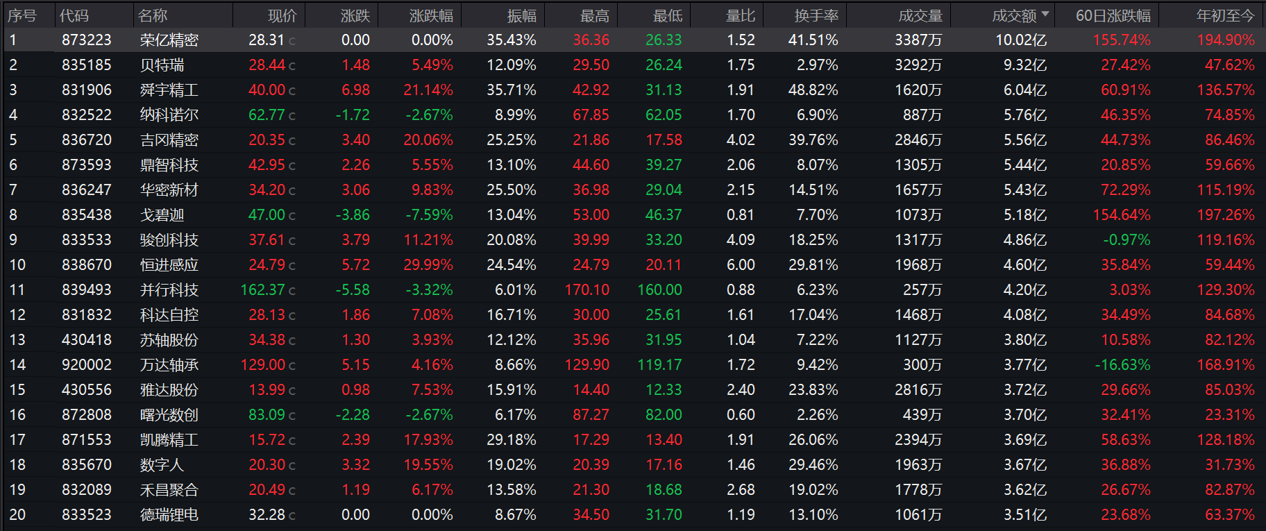The height and width of the screenshot is (531, 1266).
Task: Select stock name 纳科诺尔
Action: [169, 115]
